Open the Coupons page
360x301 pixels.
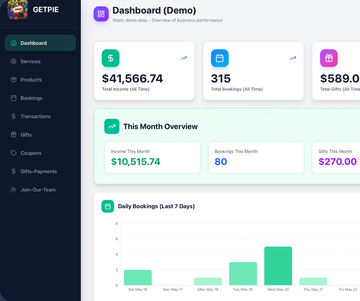[x=40, y=153]
